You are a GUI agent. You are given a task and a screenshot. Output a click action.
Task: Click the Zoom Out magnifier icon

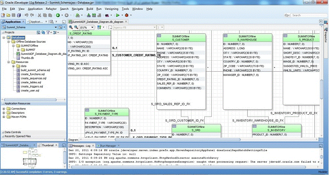pos(76,27)
